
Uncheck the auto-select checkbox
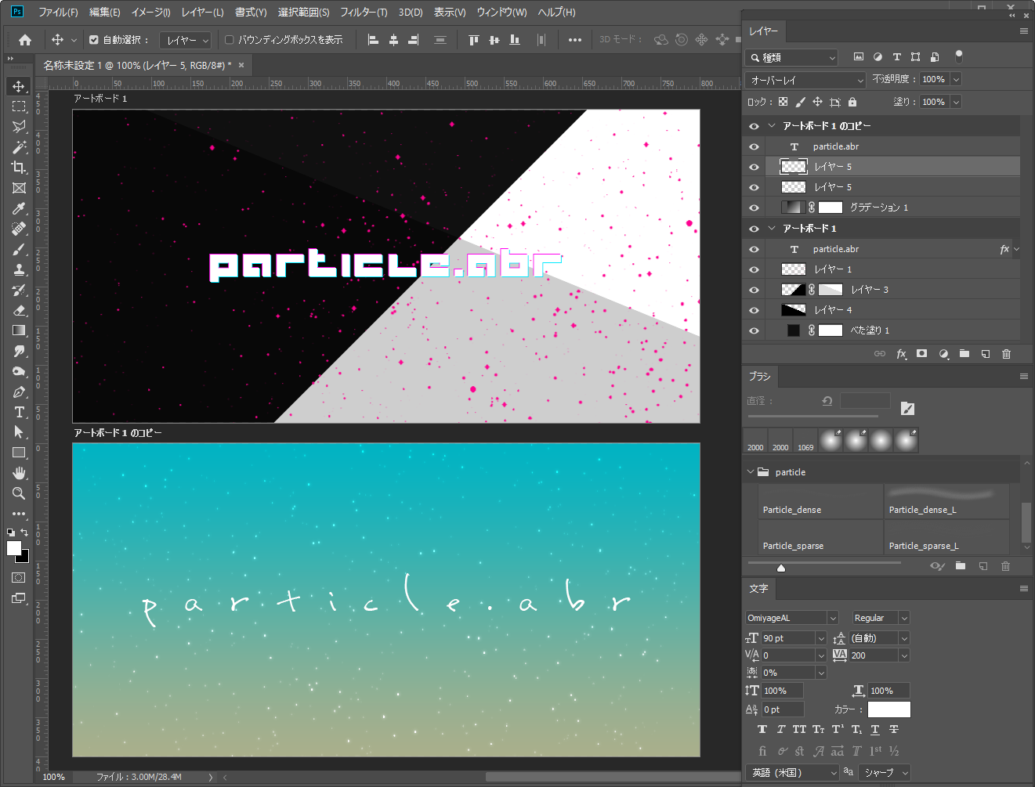pyautogui.click(x=94, y=40)
